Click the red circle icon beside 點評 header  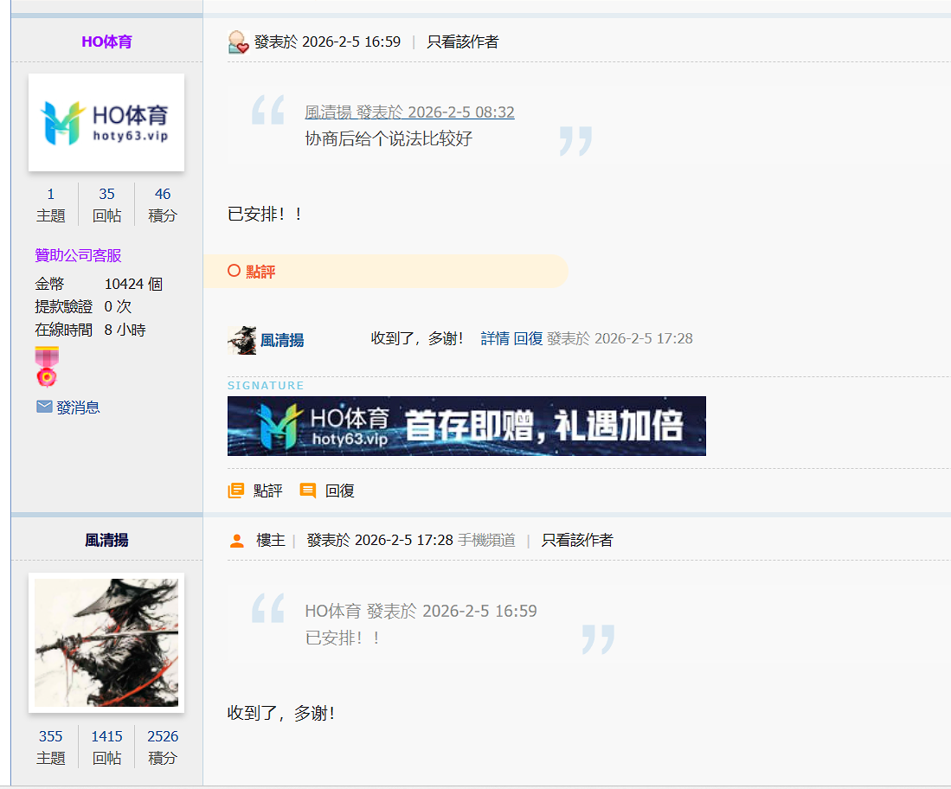click(234, 271)
